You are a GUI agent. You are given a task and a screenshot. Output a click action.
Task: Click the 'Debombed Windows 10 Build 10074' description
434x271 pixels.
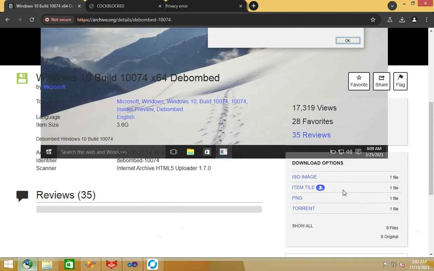(75, 139)
